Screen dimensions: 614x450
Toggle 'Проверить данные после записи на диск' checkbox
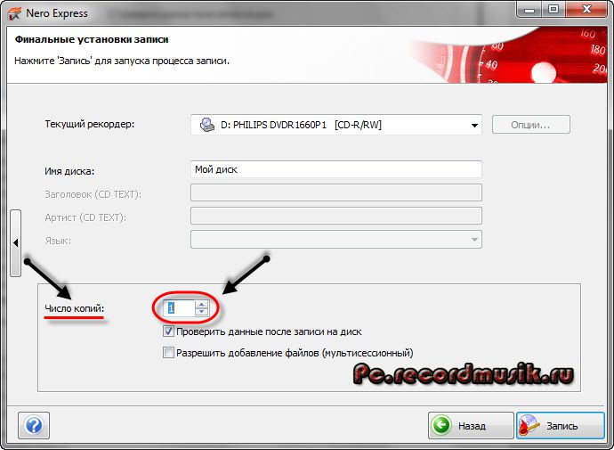tap(168, 331)
